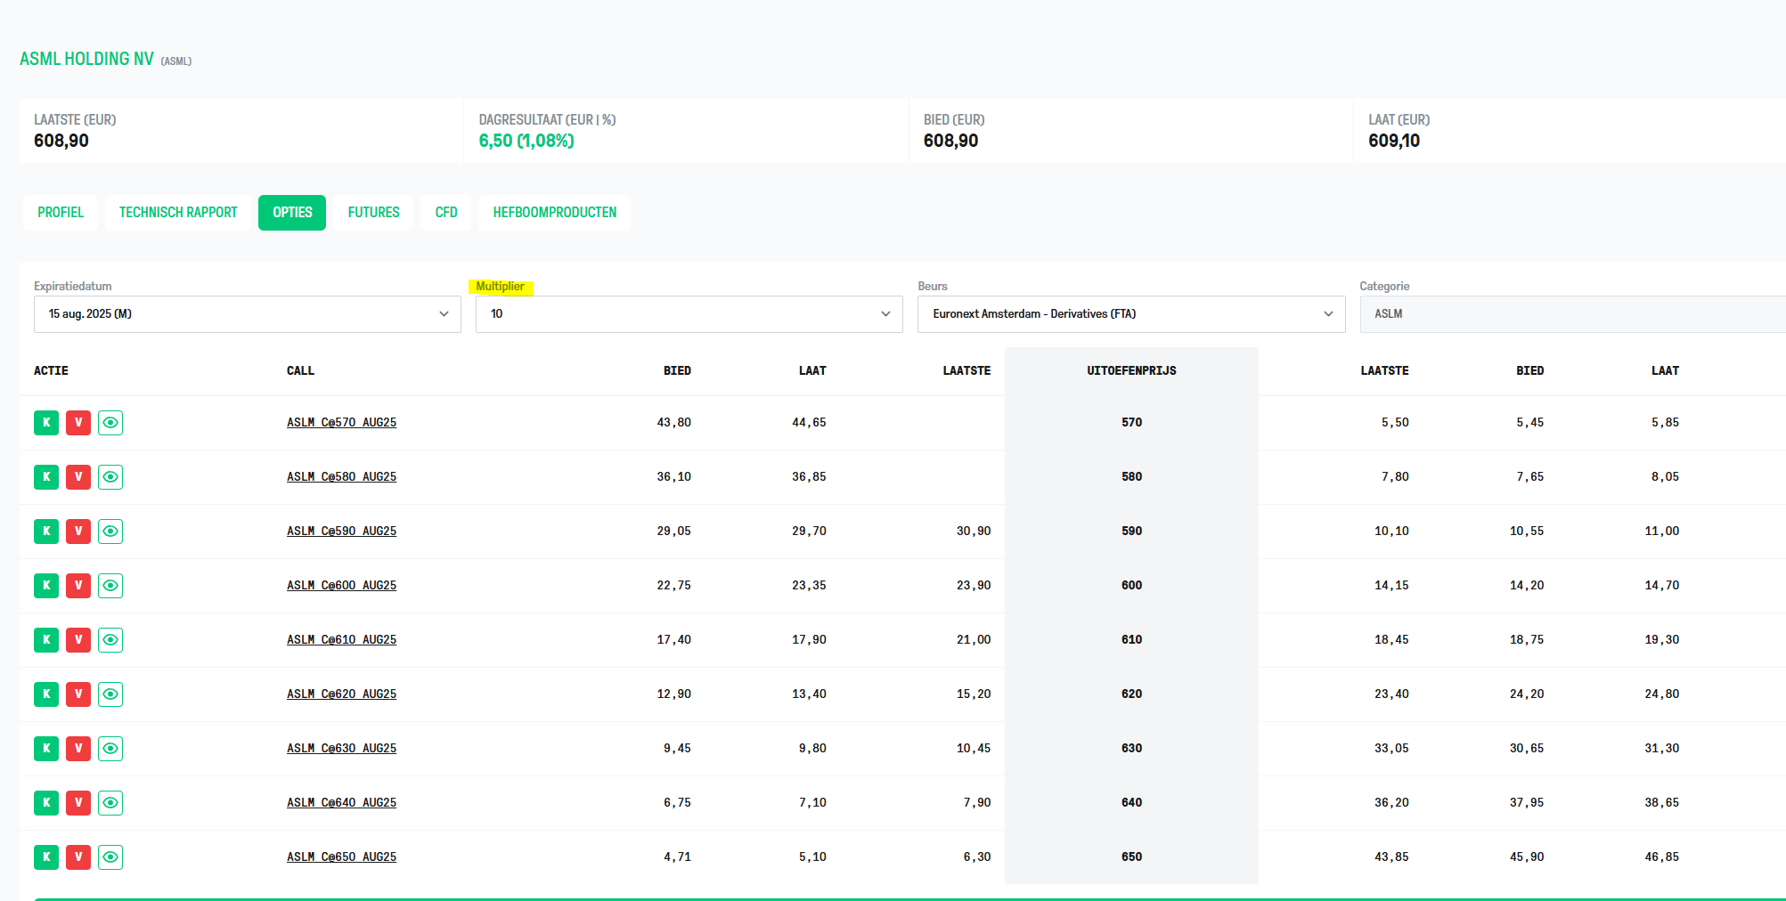Click the highlighted Multiplier label
The width and height of the screenshot is (1786, 901).
point(501,287)
